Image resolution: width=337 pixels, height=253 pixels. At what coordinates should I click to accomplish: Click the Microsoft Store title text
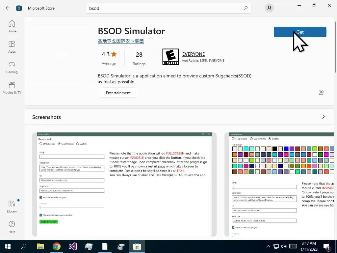pos(41,8)
